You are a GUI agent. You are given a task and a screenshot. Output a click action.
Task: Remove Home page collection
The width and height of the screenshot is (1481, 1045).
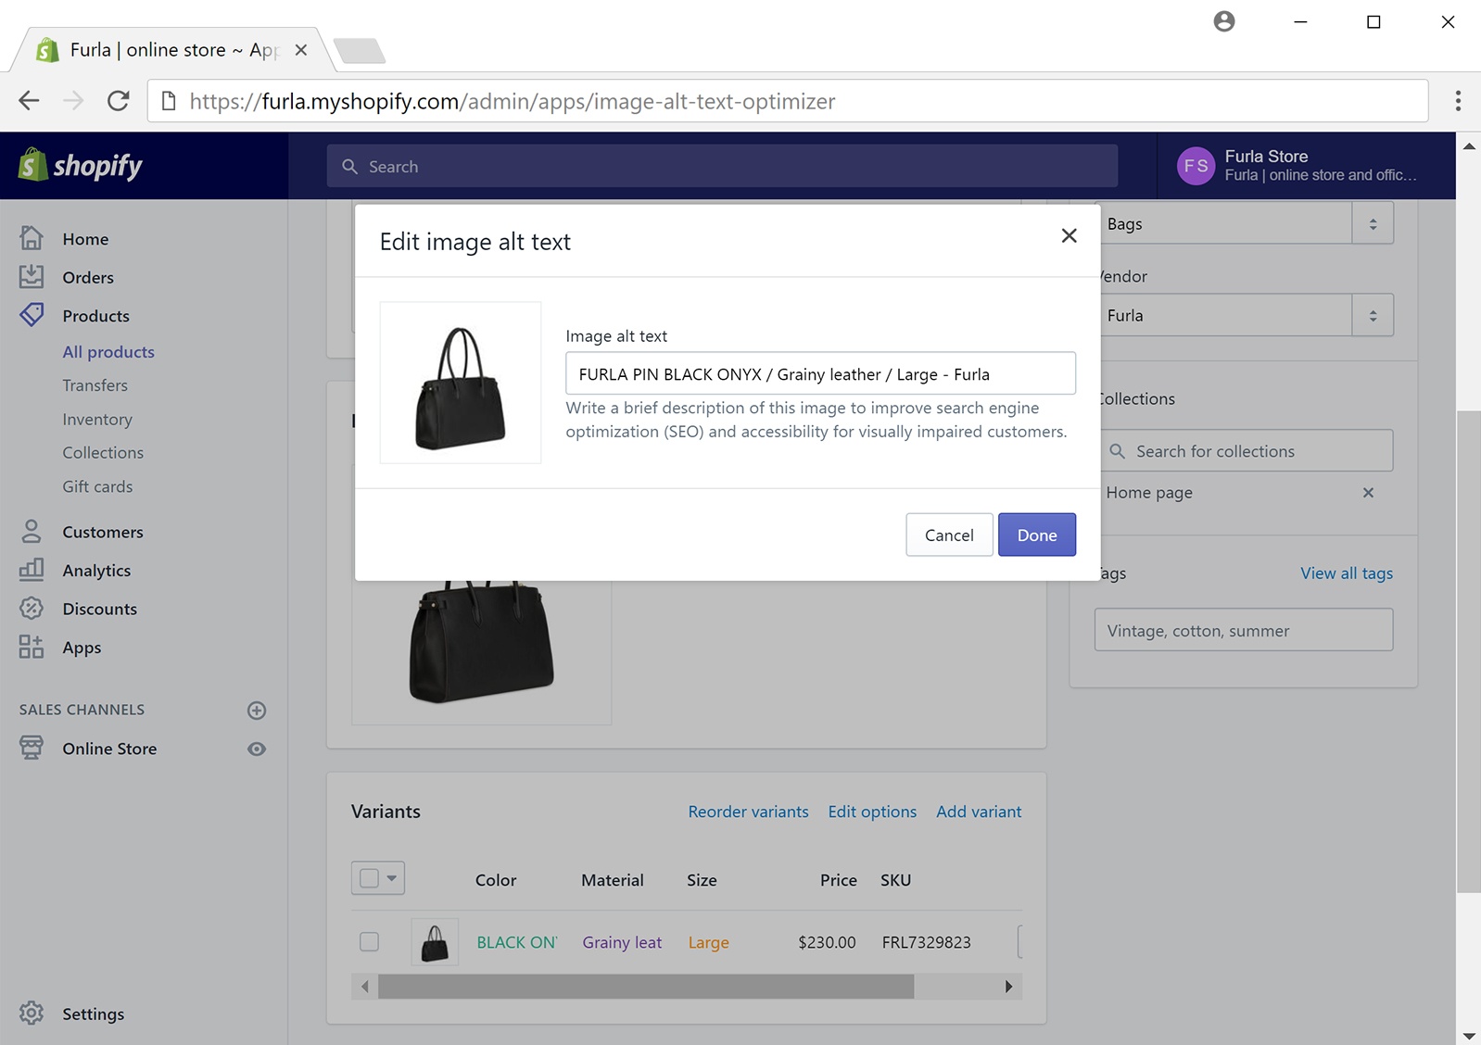tap(1368, 493)
